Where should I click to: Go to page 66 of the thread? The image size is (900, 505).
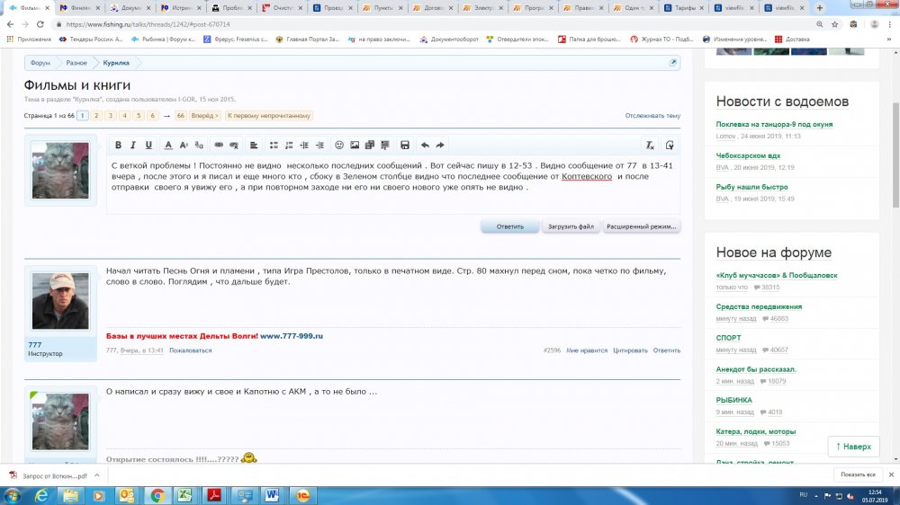(x=181, y=116)
